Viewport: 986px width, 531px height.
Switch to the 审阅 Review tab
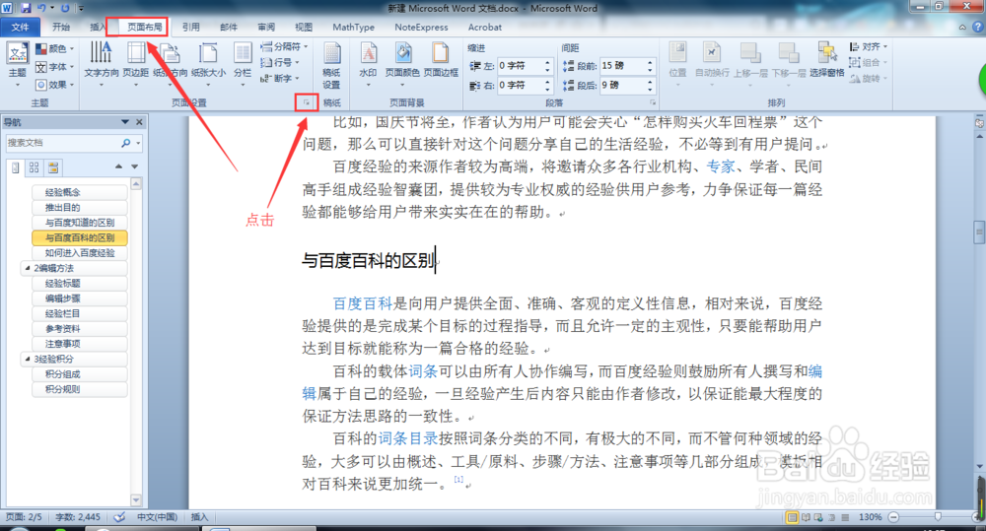point(266,27)
